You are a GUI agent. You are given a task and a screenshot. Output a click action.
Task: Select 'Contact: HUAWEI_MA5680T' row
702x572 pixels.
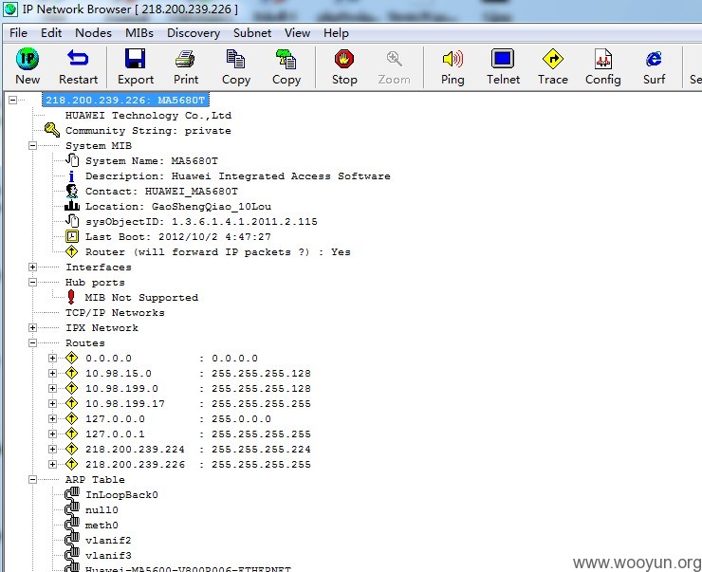(x=161, y=191)
